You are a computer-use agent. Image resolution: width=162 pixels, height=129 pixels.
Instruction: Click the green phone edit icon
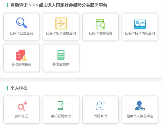61,105
